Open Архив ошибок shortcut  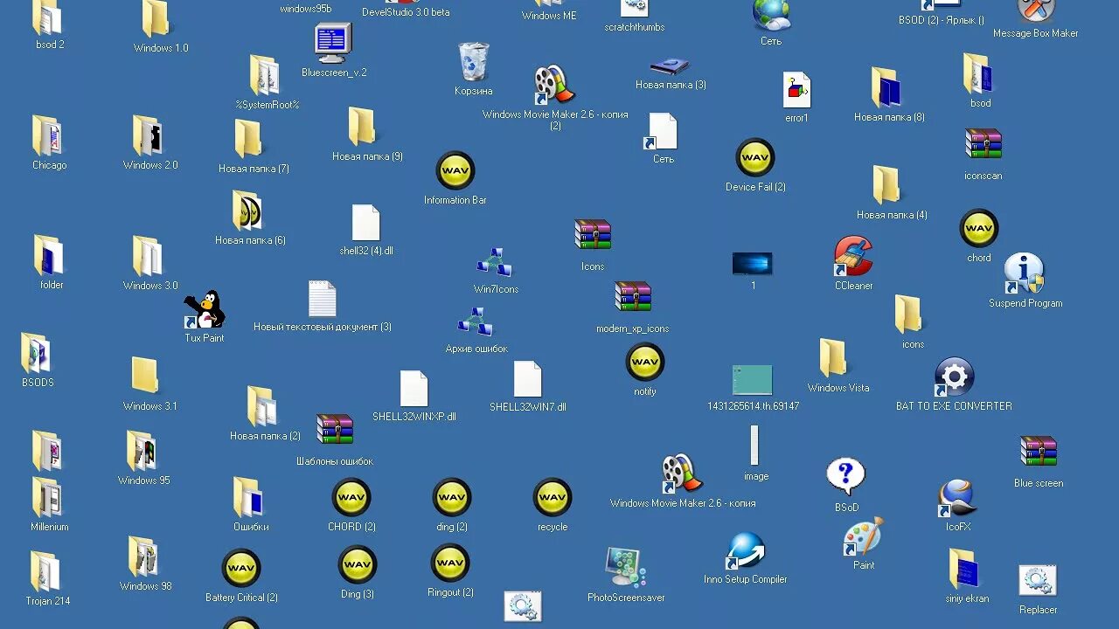(x=475, y=322)
